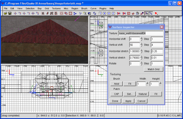The width and height of the screenshot is (183, 119).
Task: Click the Vertical shift Step field
Action: click(157, 45)
